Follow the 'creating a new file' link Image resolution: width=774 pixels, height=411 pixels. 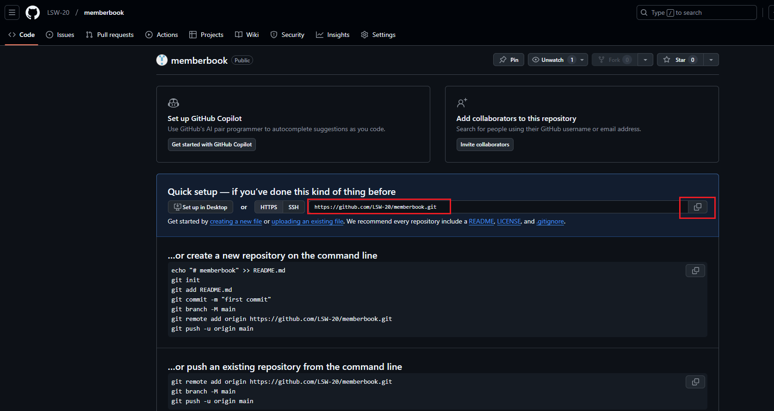(236, 221)
